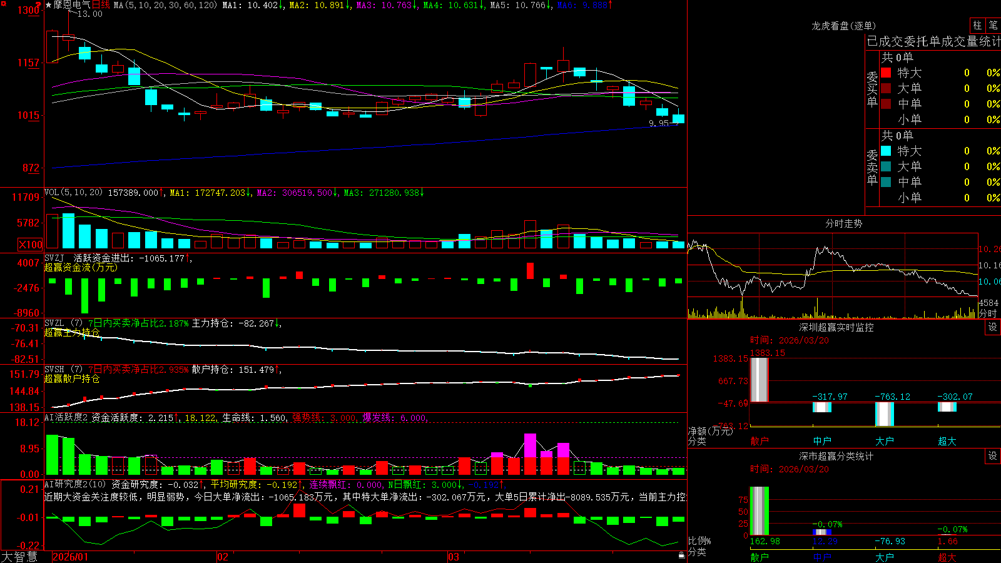Click the 大智慧 logo in the bottom-left corner

click(x=19, y=557)
